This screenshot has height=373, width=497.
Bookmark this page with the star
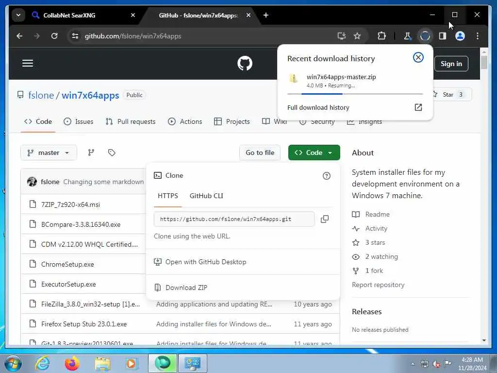tap(357, 36)
